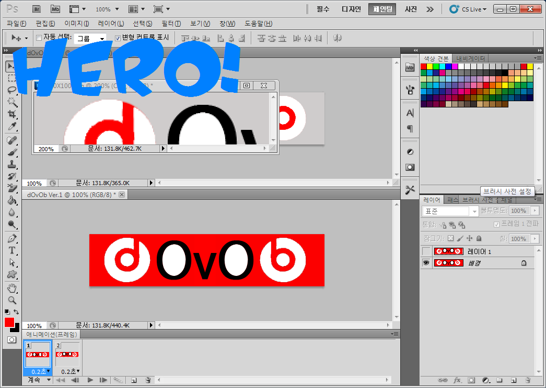Open the 레이어(L) menu
Viewport: 546px width, 388px height.
pyautogui.click(x=111, y=23)
